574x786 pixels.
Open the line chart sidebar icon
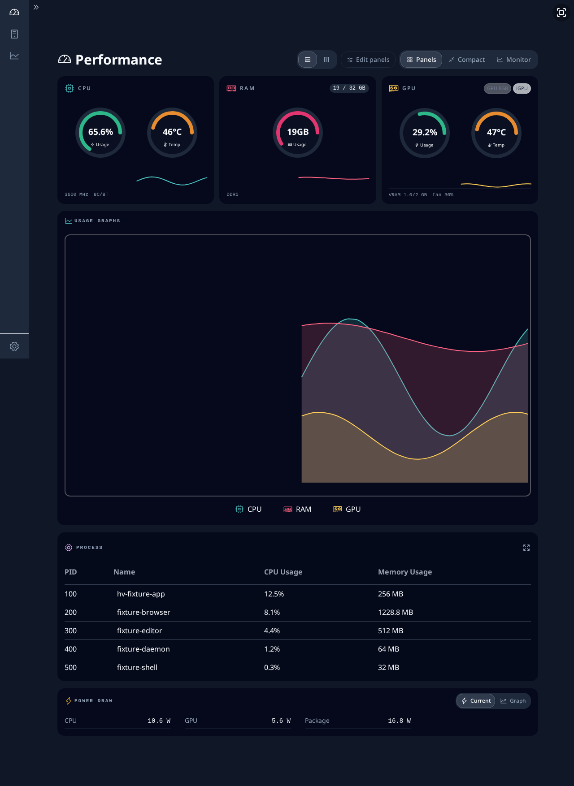[14, 56]
